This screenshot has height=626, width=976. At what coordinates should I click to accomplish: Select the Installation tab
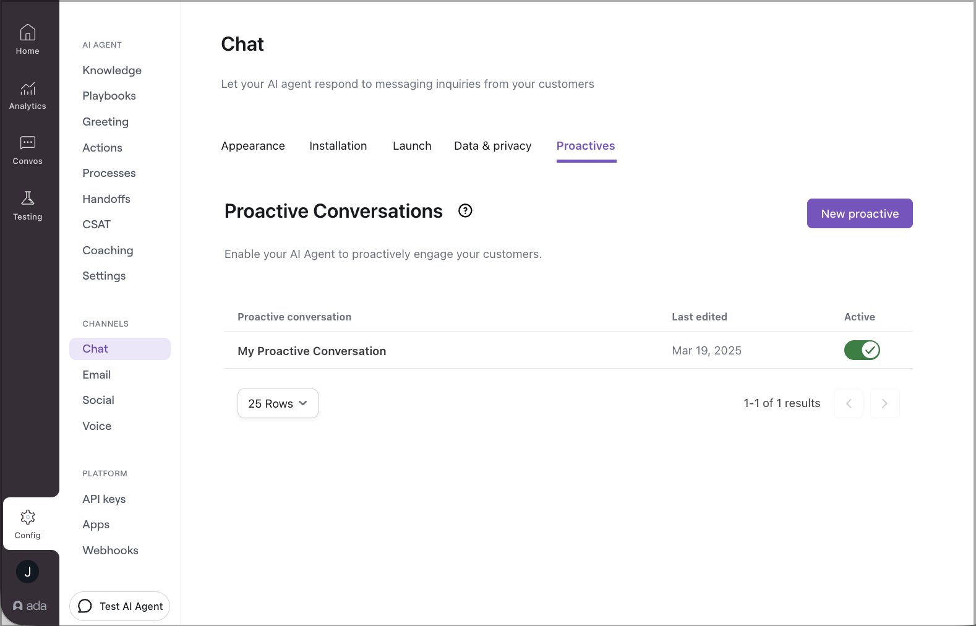338,146
